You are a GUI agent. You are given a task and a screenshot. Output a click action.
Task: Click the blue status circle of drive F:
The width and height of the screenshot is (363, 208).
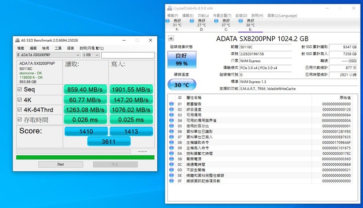[167, 21]
